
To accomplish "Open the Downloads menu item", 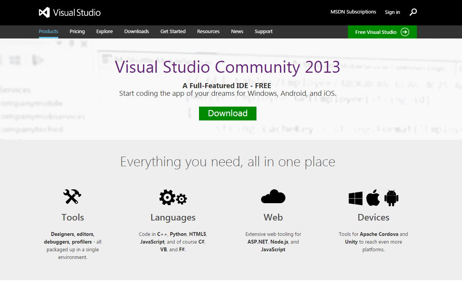I will [137, 32].
